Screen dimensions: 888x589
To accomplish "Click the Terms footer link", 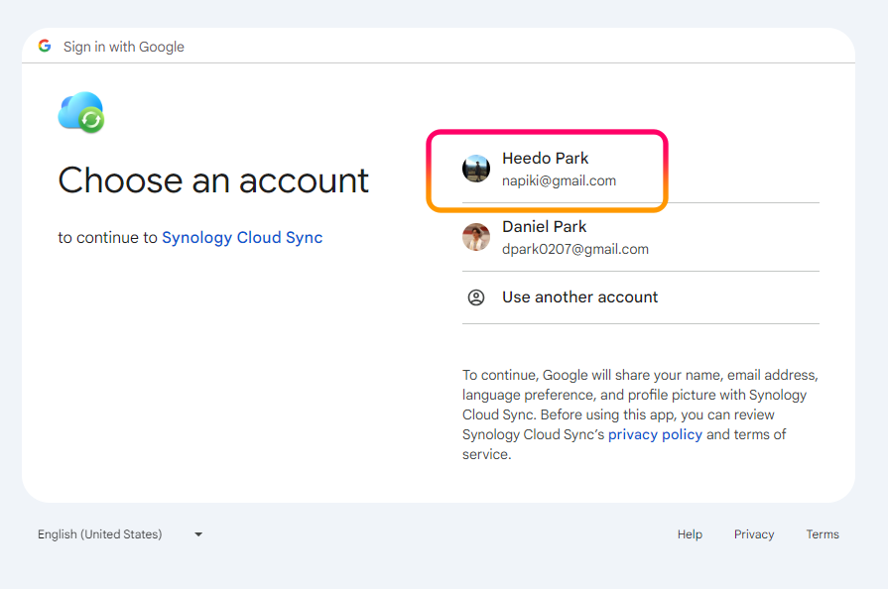I will point(823,534).
